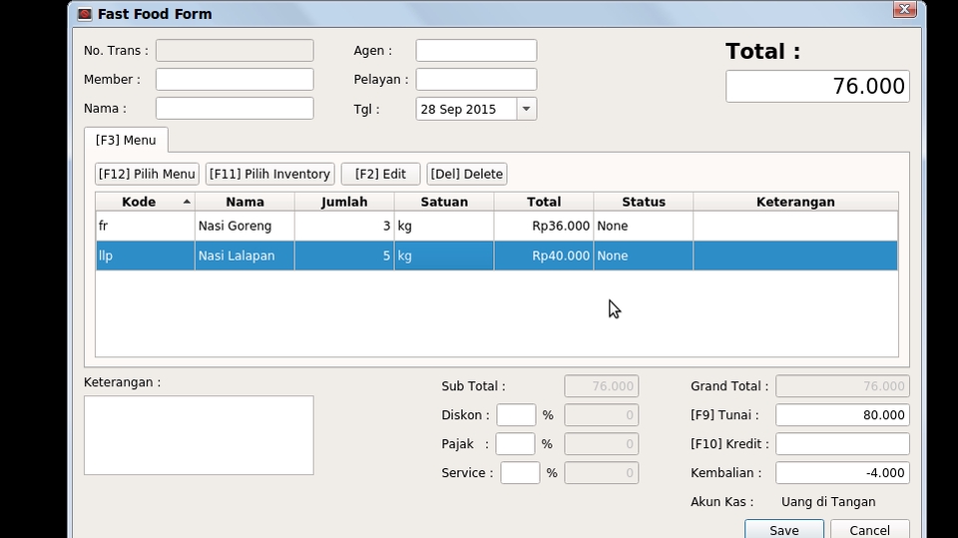
Task: Click the Pelayan input field
Action: pyautogui.click(x=476, y=80)
